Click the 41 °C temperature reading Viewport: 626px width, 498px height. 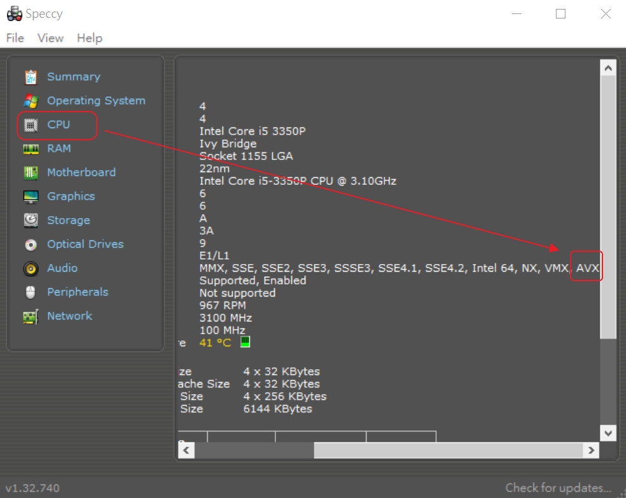pos(215,342)
